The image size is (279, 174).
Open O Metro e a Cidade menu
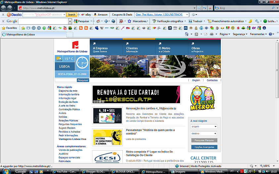click(171, 47)
